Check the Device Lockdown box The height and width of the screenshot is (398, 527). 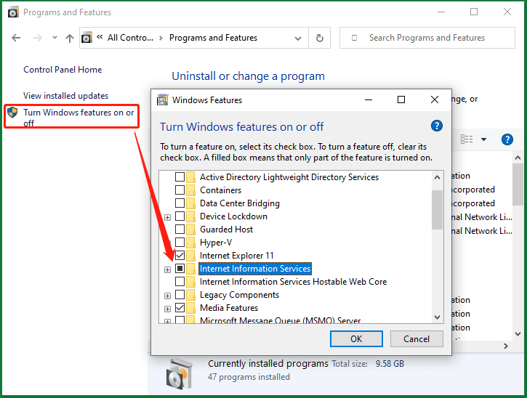180,216
